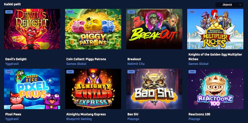
Task: Open the Devil's Delight game thumbnail
Action: [32, 29]
